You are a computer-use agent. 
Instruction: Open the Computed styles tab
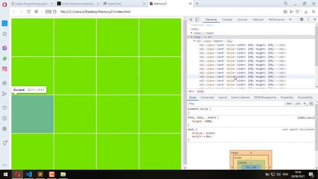click(207, 97)
